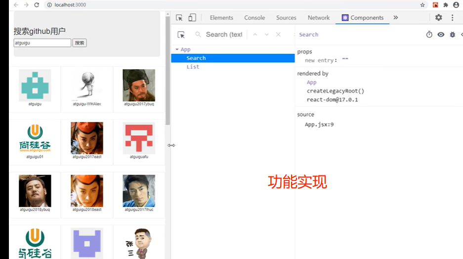
Task: Go to previous search result arrow
Action: coord(255,35)
